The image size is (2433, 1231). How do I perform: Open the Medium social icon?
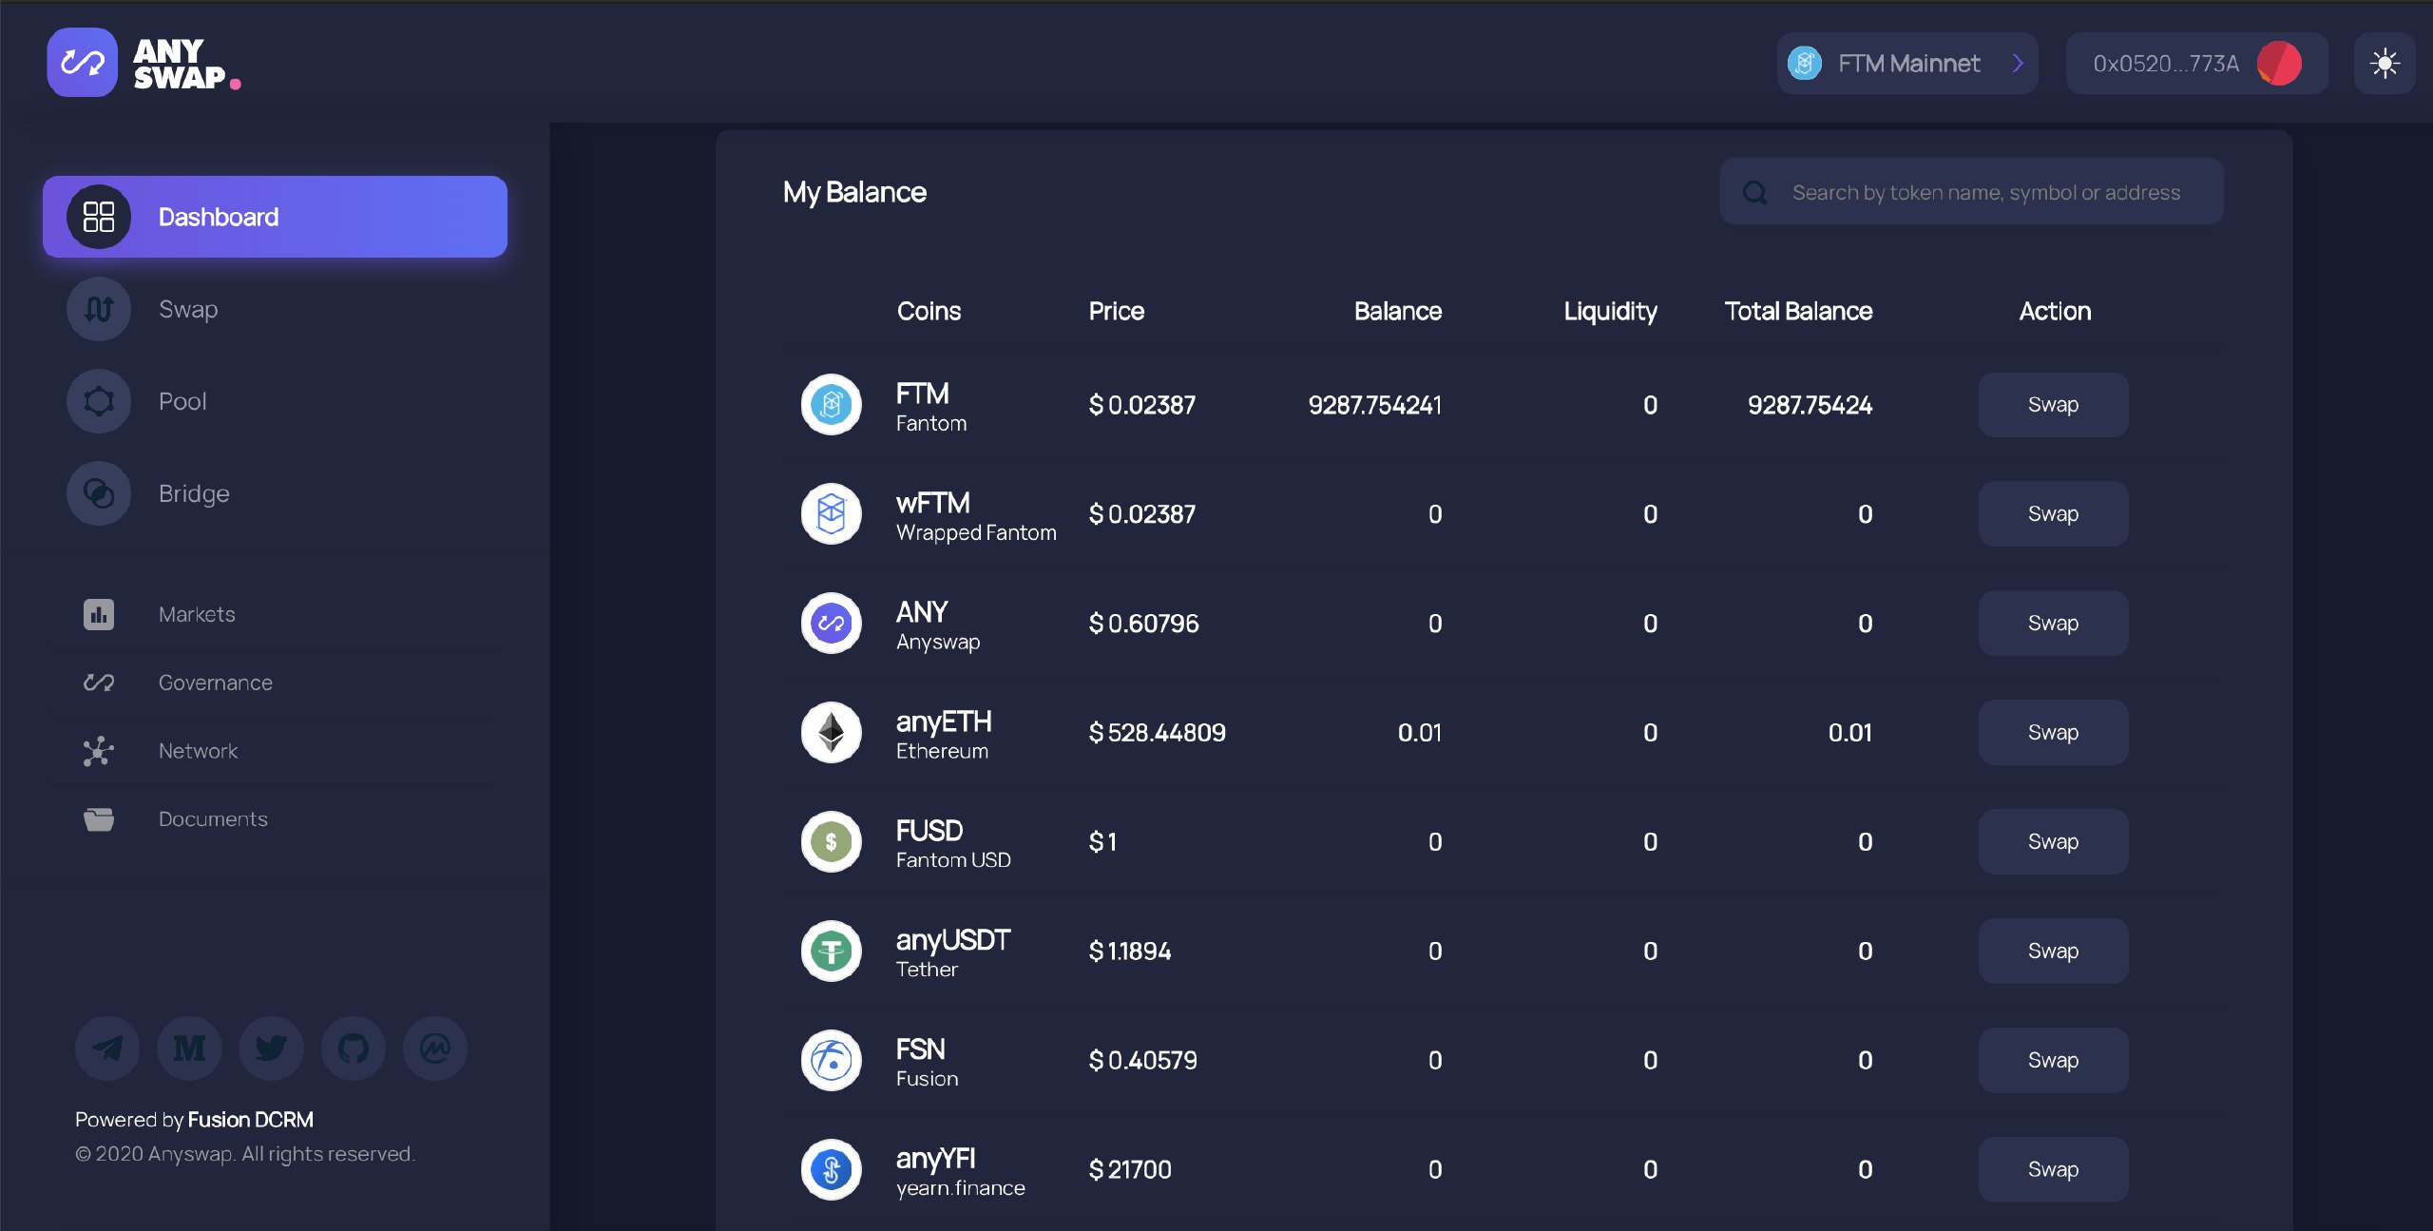pyautogui.click(x=189, y=1048)
